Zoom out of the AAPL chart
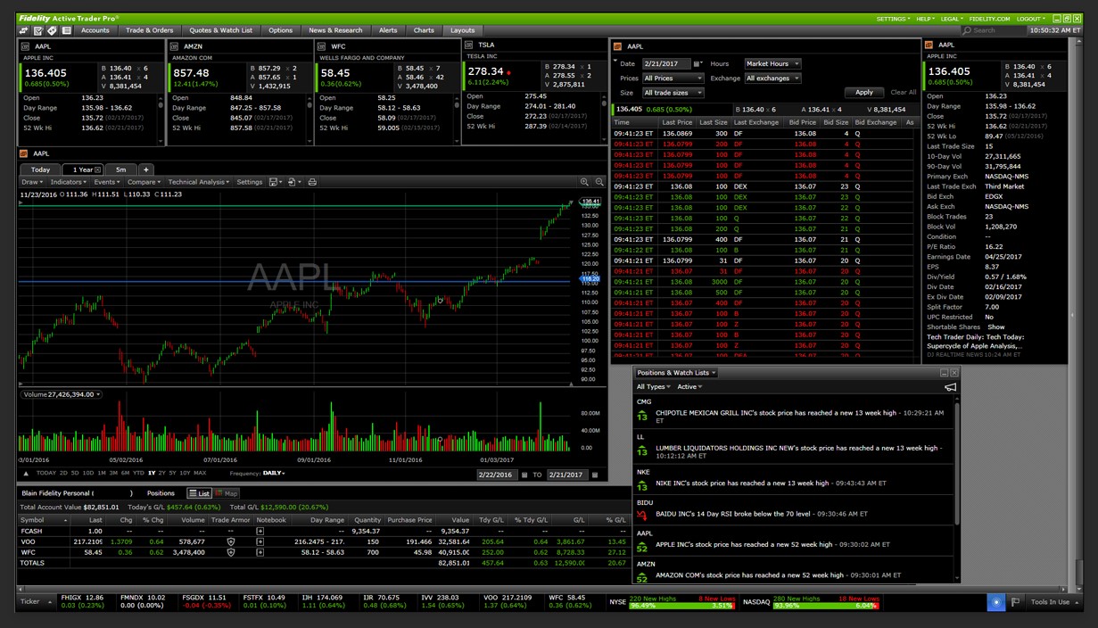The height and width of the screenshot is (628, 1098). pos(599,181)
